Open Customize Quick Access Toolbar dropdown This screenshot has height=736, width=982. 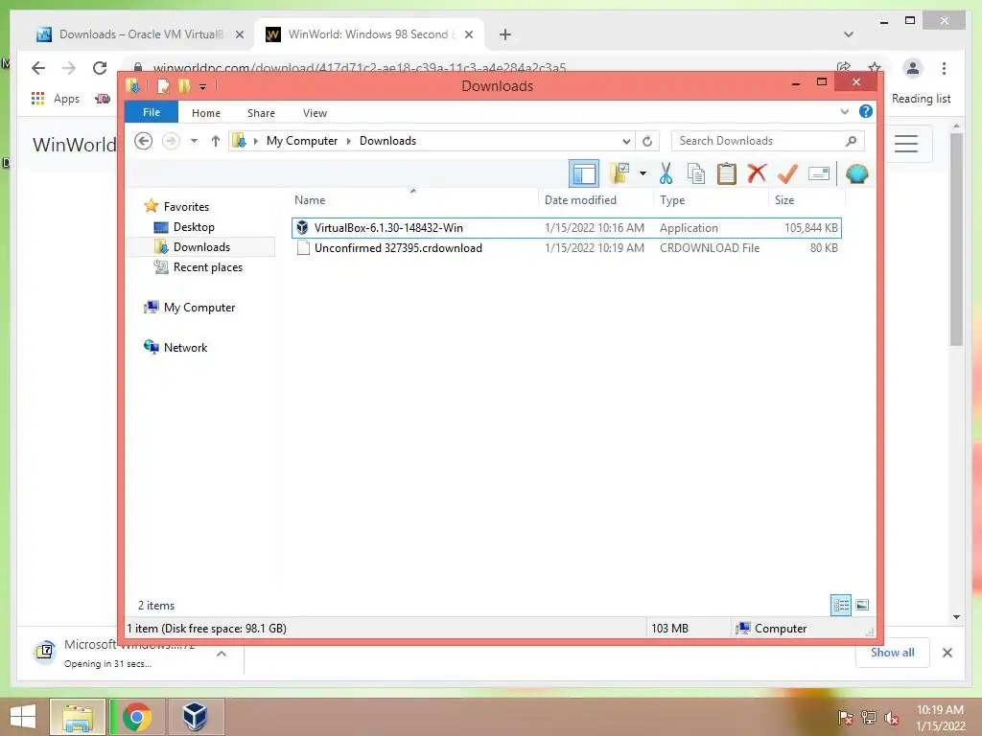click(203, 87)
